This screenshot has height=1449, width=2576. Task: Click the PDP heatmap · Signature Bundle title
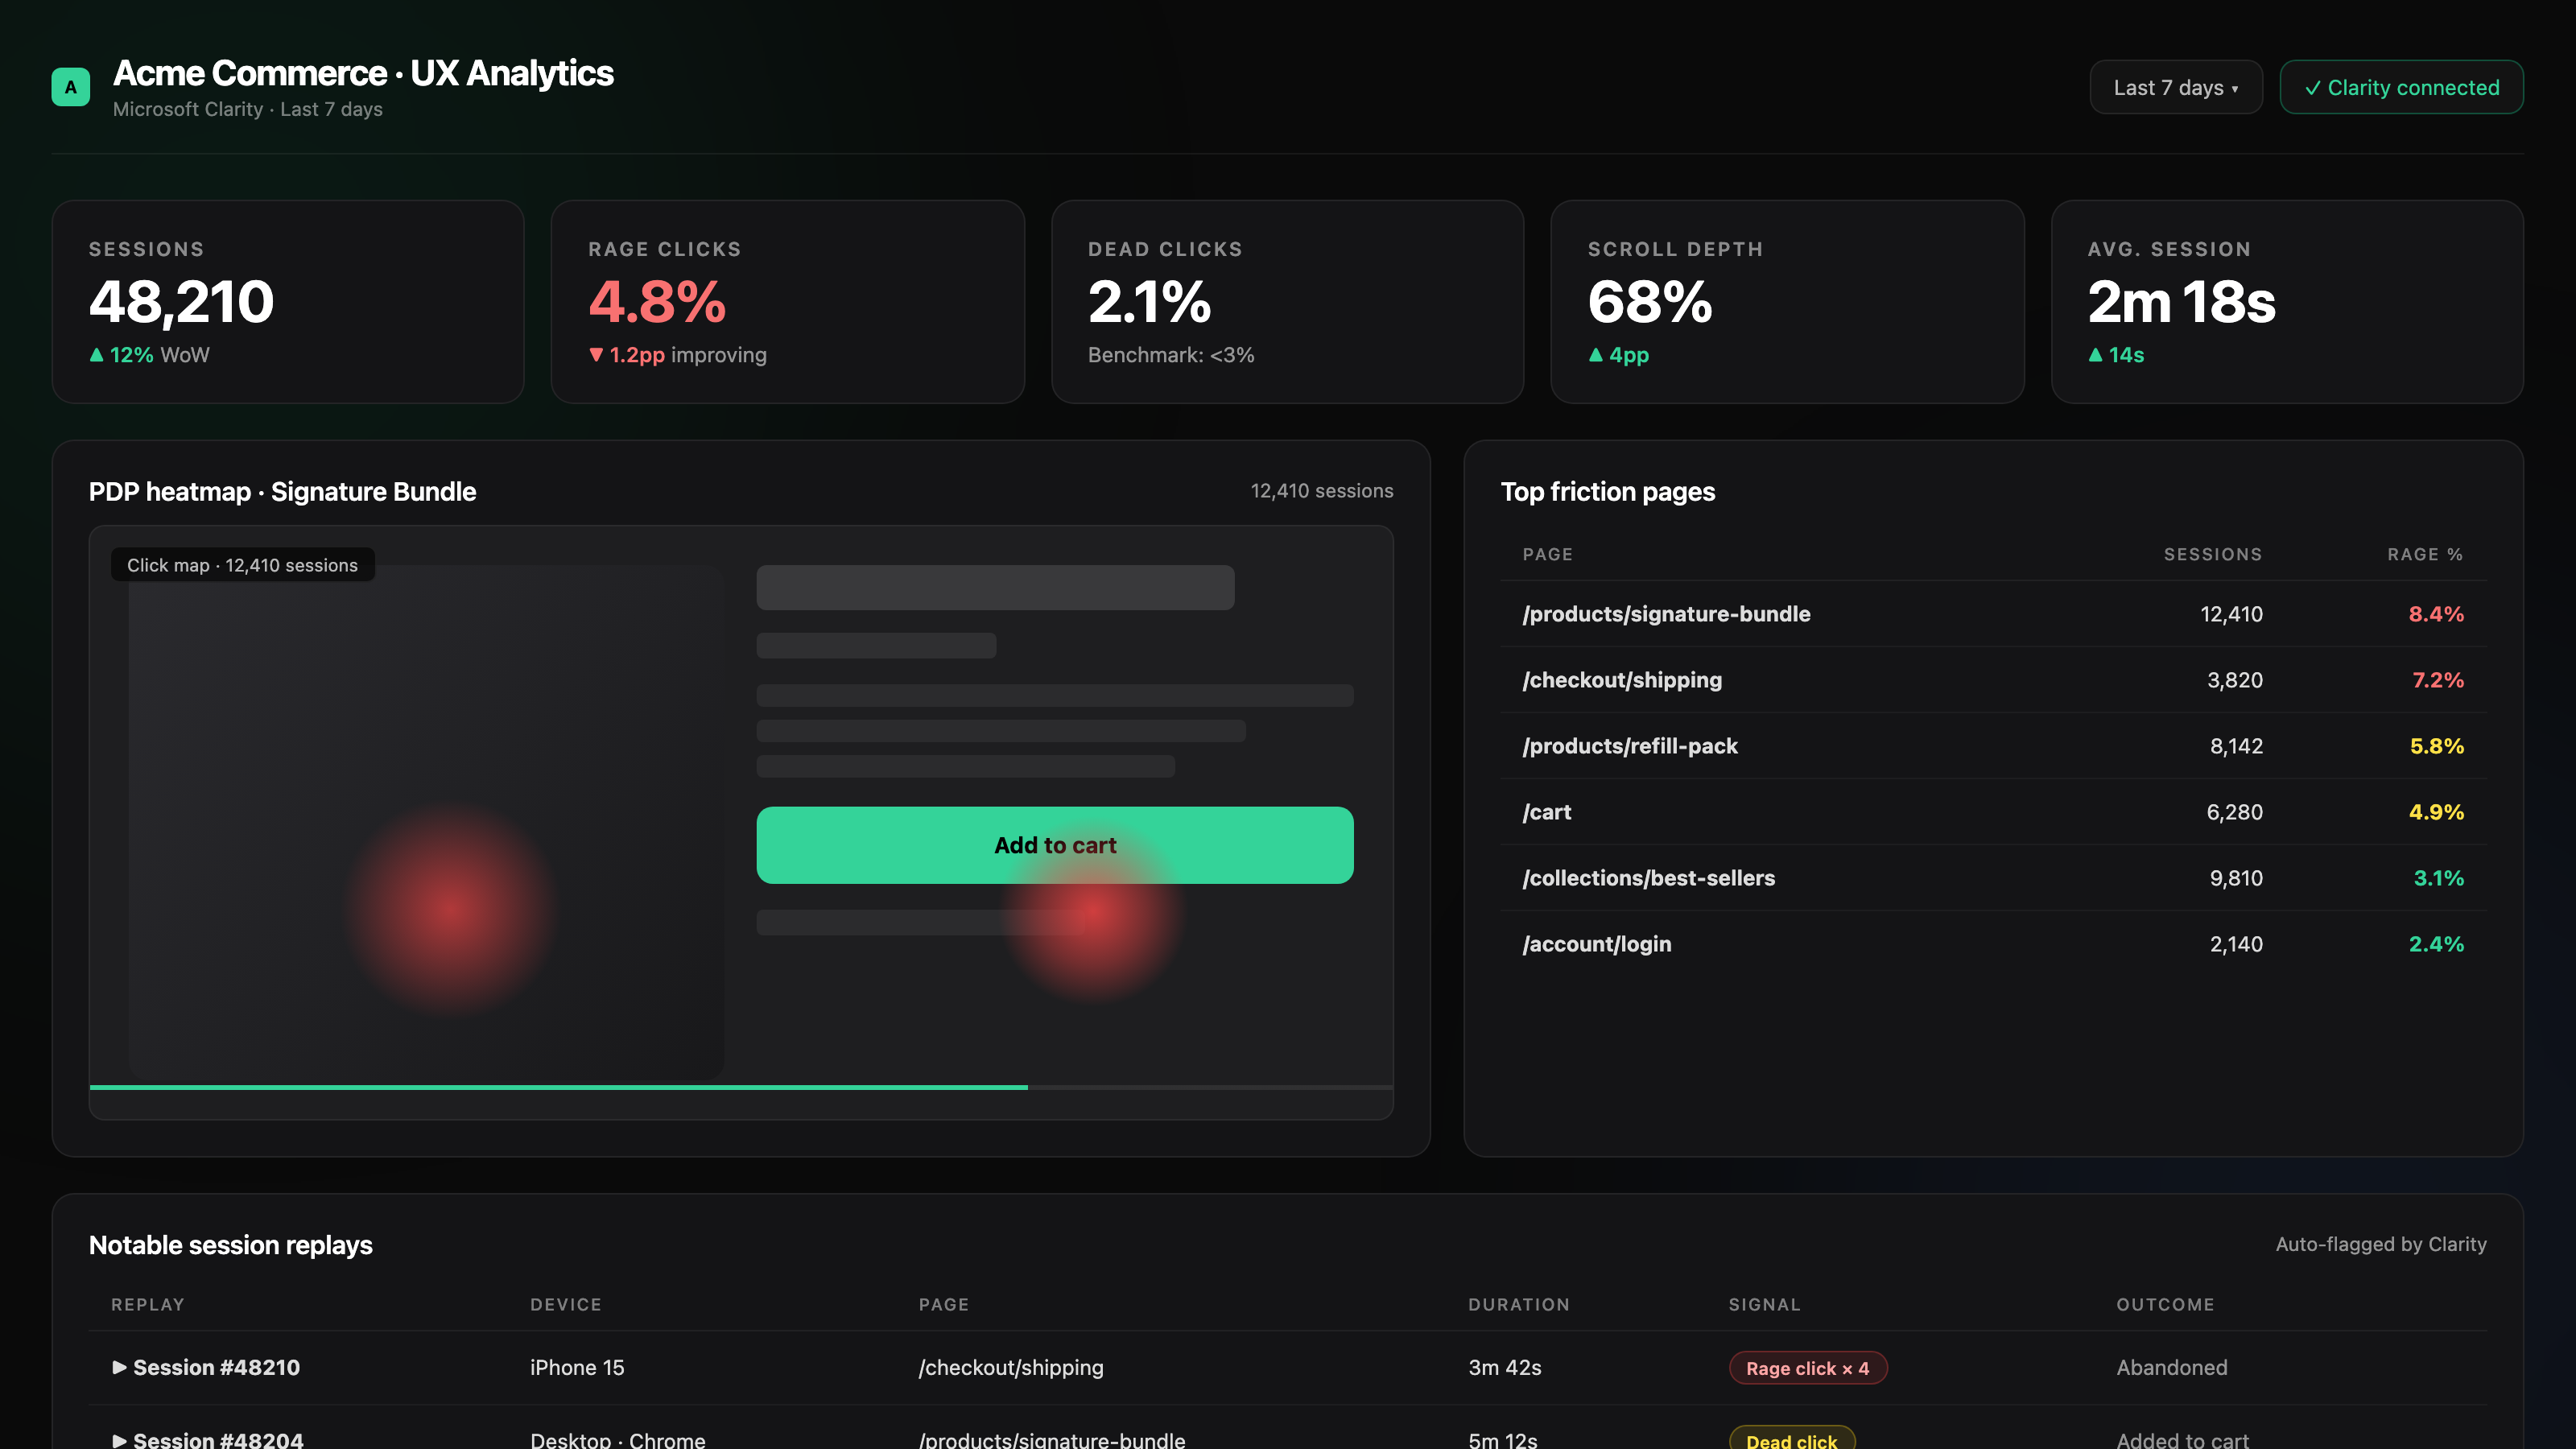[282, 491]
